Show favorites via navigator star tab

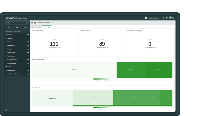click(17, 27)
